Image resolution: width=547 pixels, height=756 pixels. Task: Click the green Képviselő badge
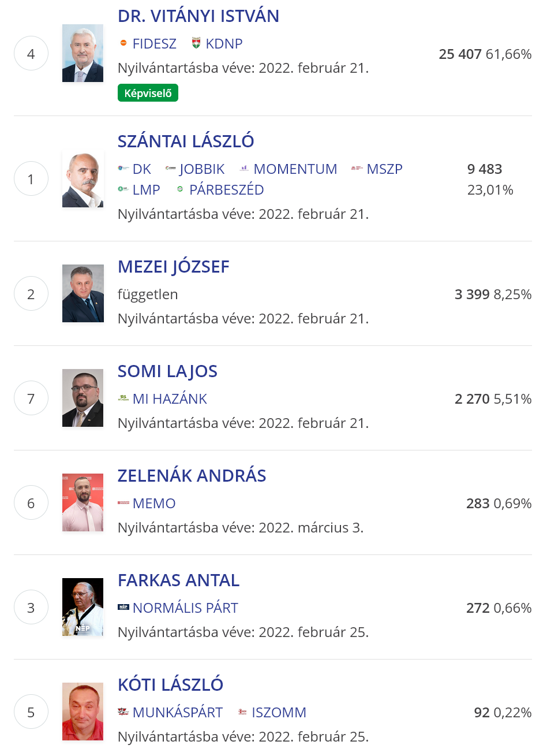pos(148,93)
